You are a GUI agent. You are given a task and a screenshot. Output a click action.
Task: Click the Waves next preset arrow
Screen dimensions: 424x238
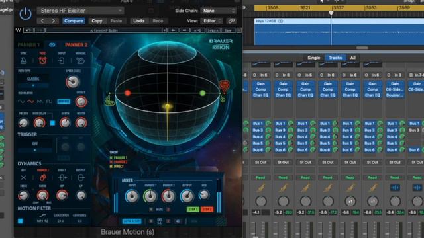(184, 30)
